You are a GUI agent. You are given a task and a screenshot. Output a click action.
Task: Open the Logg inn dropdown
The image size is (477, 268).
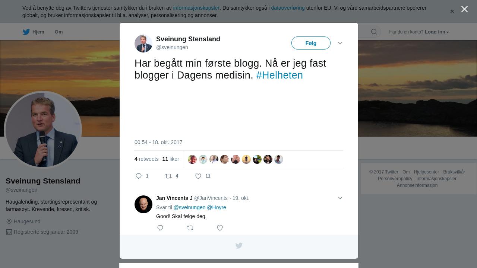437,32
